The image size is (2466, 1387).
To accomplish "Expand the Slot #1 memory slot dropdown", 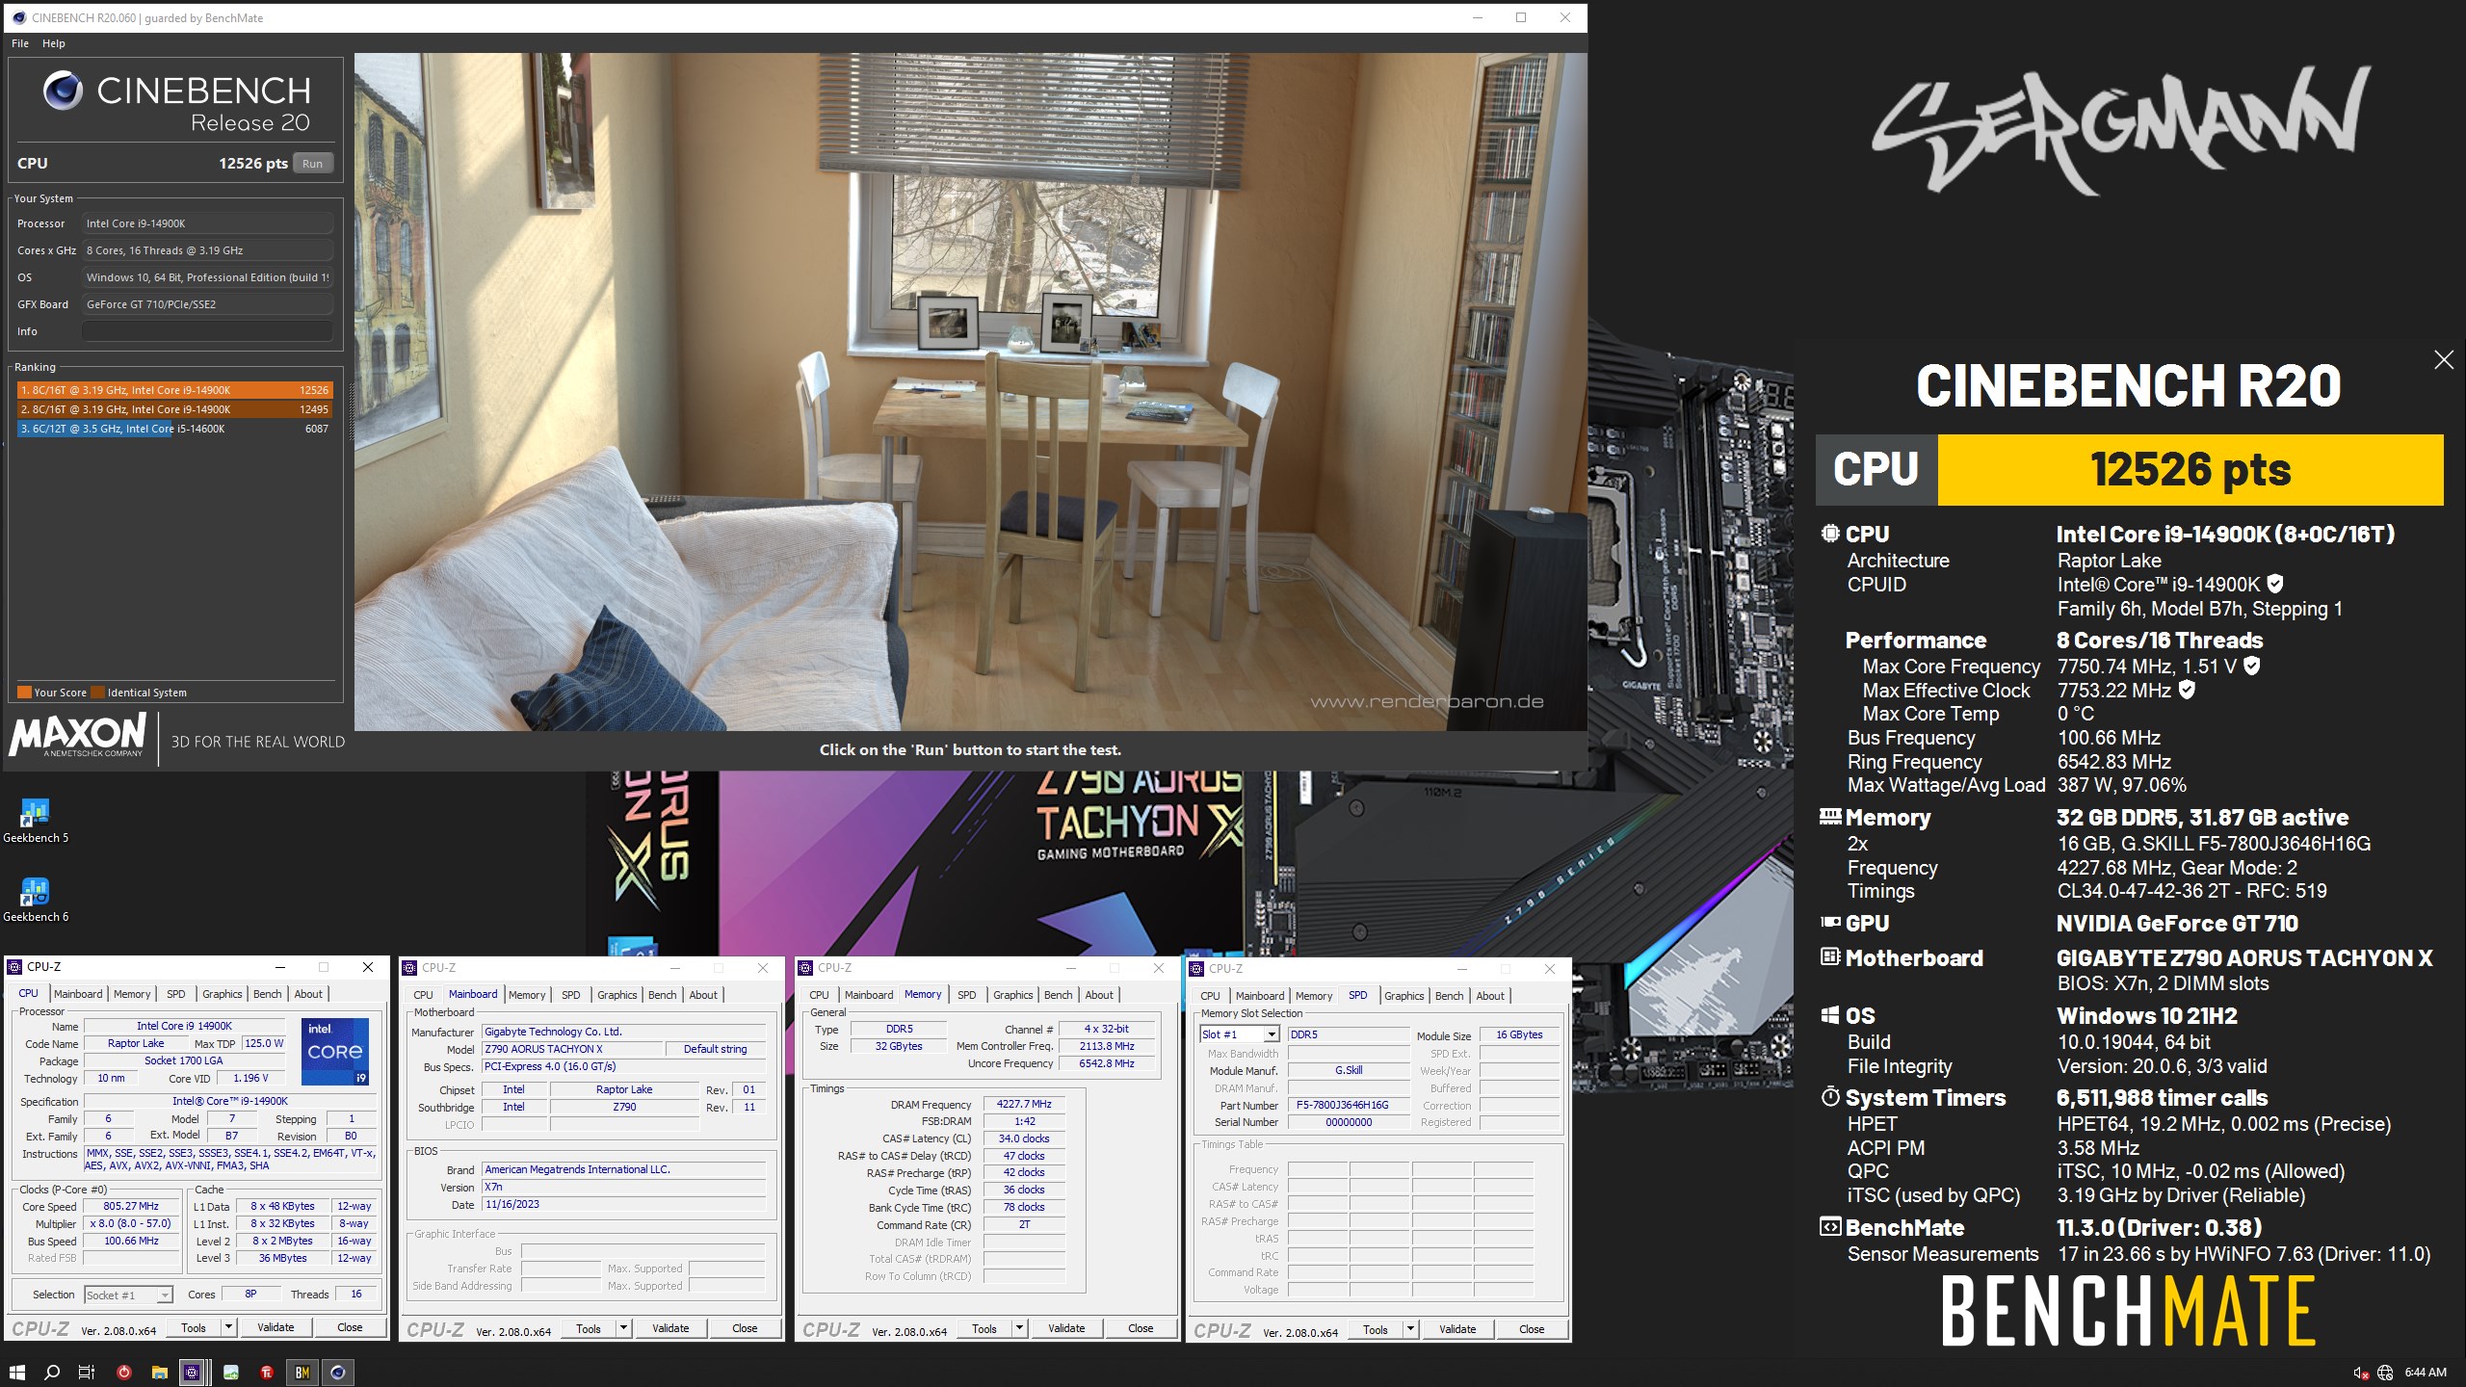I will point(1271,1034).
